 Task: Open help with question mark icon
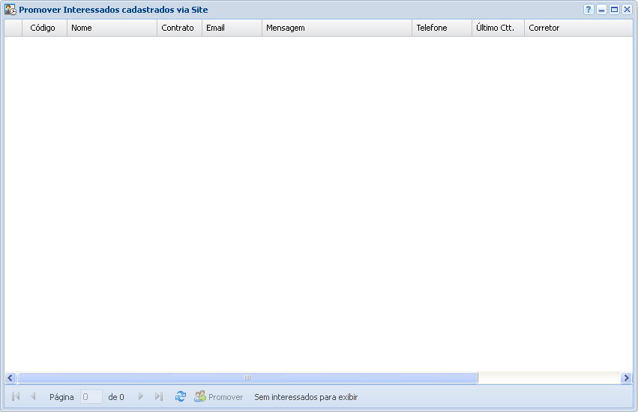tap(589, 10)
